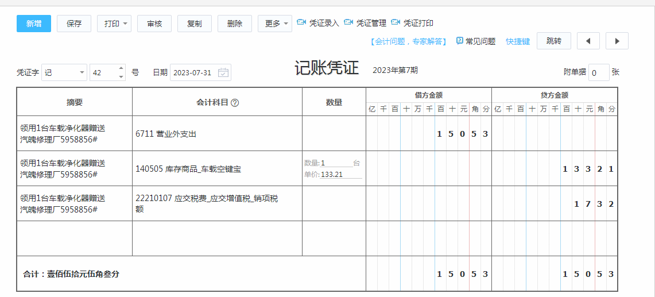Viewport: 655px width, 297px height.
Task: Click the help icon next to 会计科目
Action: click(x=235, y=103)
